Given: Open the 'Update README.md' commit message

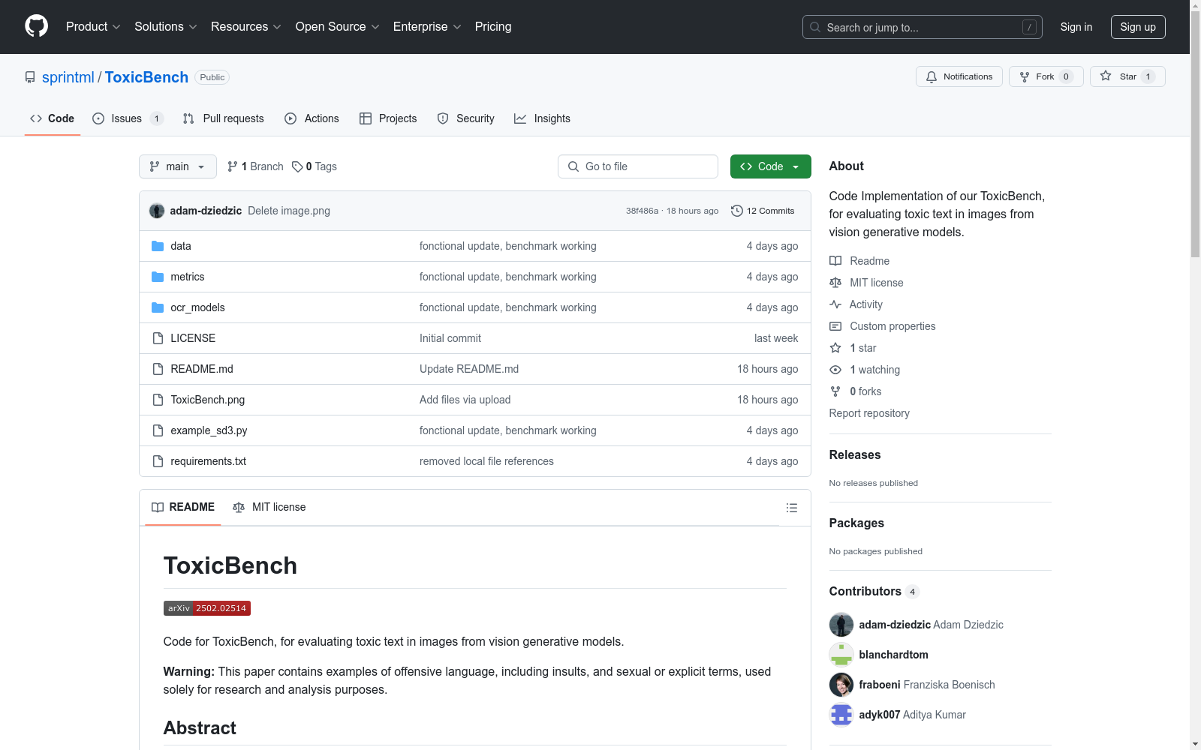Looking at the screenshot, I should click(469, 369).
